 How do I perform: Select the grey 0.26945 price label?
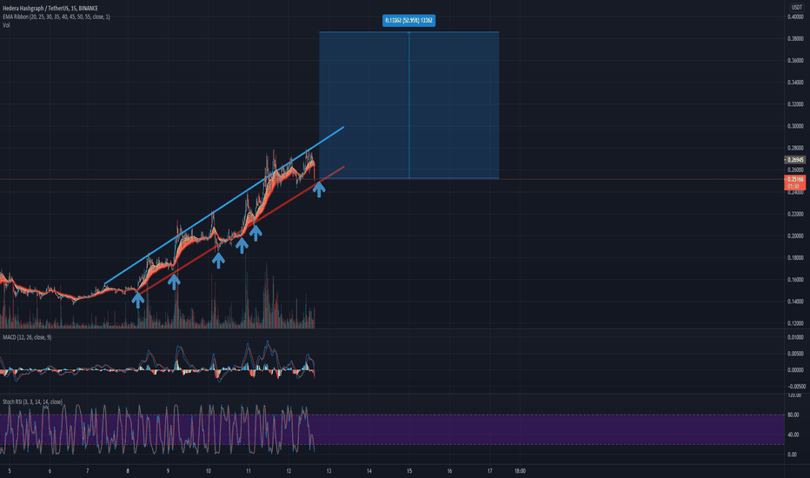tap(794, 160)
